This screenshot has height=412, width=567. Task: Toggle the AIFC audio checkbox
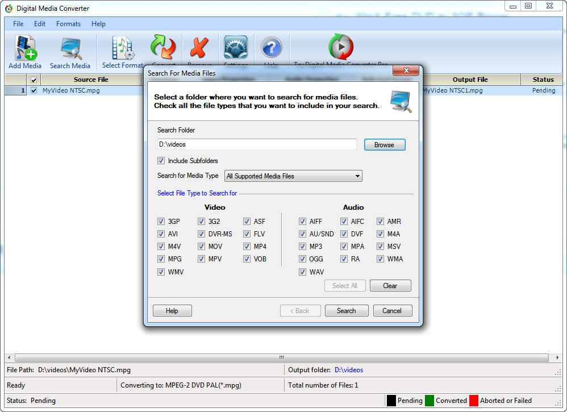click(344, 222)
